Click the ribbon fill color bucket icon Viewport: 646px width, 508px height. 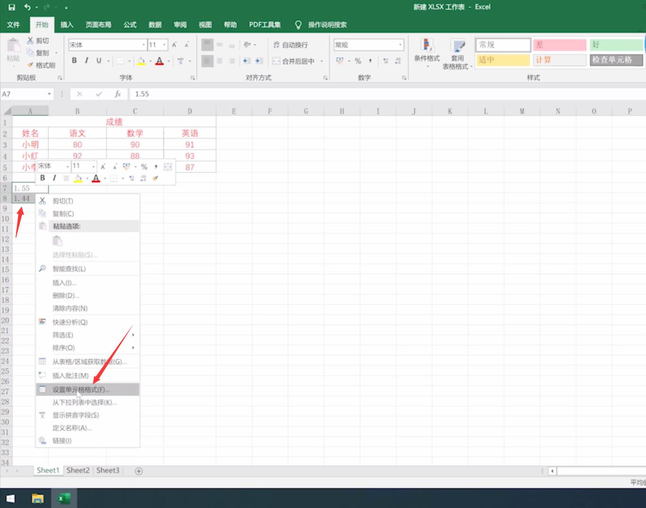pyautogui.click(x=141, y=61)
